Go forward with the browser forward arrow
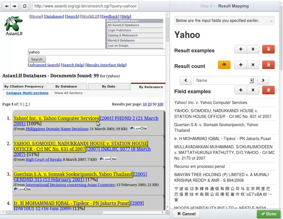The width and height of the screenshot is (283, 219). click(14, 6)
